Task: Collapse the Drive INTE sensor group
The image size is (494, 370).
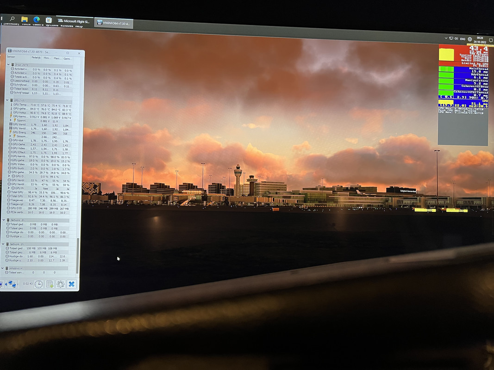Action: coord(8,64)
